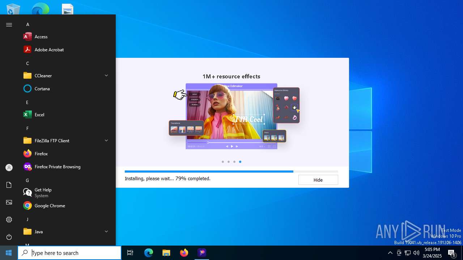Viewport: 463px width, 260px height.
Task: Open Firefox from the taskbar
Action: click(184, 253)
